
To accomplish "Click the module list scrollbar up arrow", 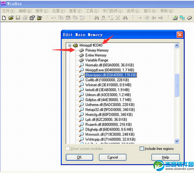I will pos(177,46).
